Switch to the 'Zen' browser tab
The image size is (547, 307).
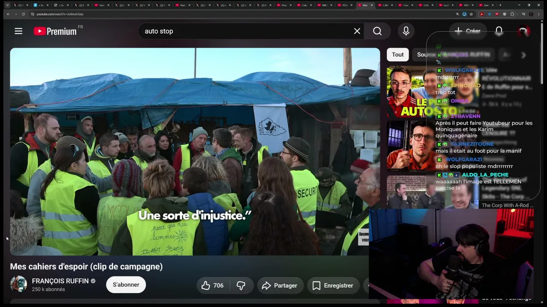tap(486, 5)
